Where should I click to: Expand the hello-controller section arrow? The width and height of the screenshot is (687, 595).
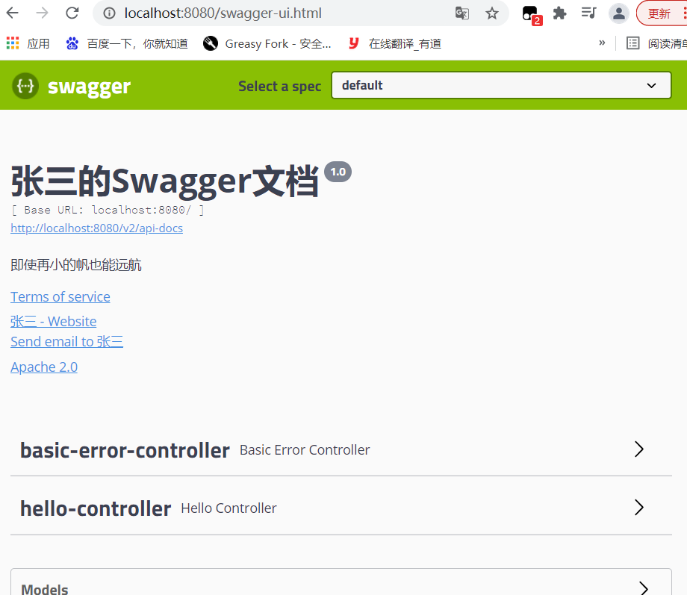click(x=639, y=508)
